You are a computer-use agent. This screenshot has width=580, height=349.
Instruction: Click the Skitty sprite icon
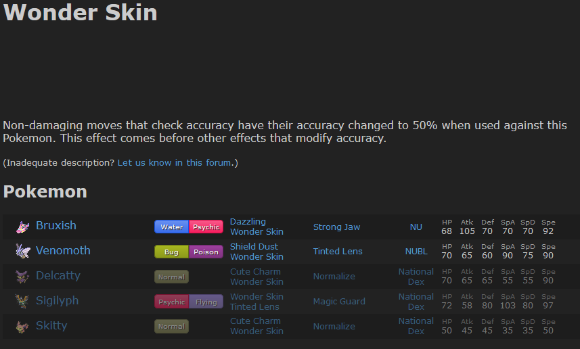click(x=23, y=326)
